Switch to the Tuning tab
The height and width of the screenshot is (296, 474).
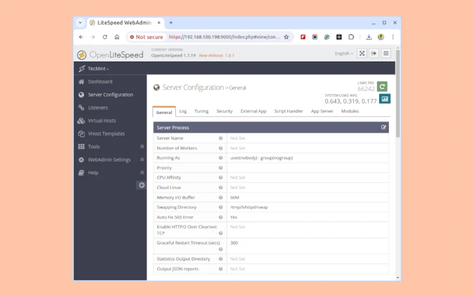point(201,111)
